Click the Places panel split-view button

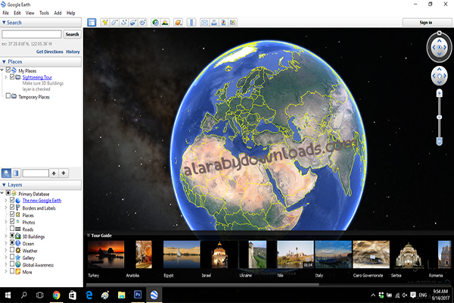[16, 173]
